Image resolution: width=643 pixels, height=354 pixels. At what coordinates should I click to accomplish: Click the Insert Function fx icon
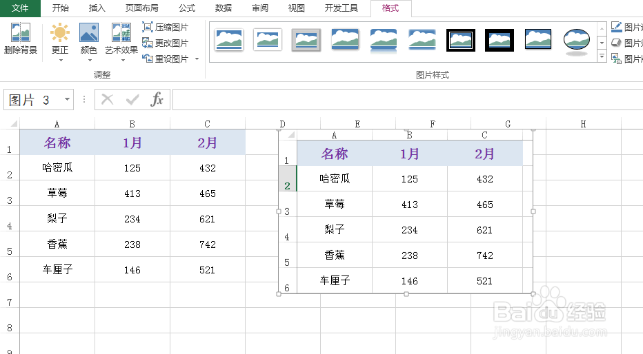click(x=157, y=99)
